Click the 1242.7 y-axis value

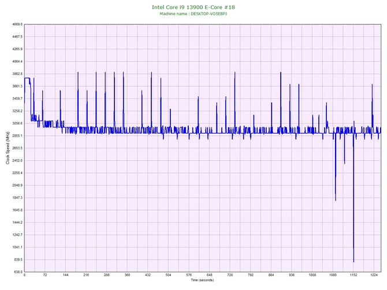17,235
